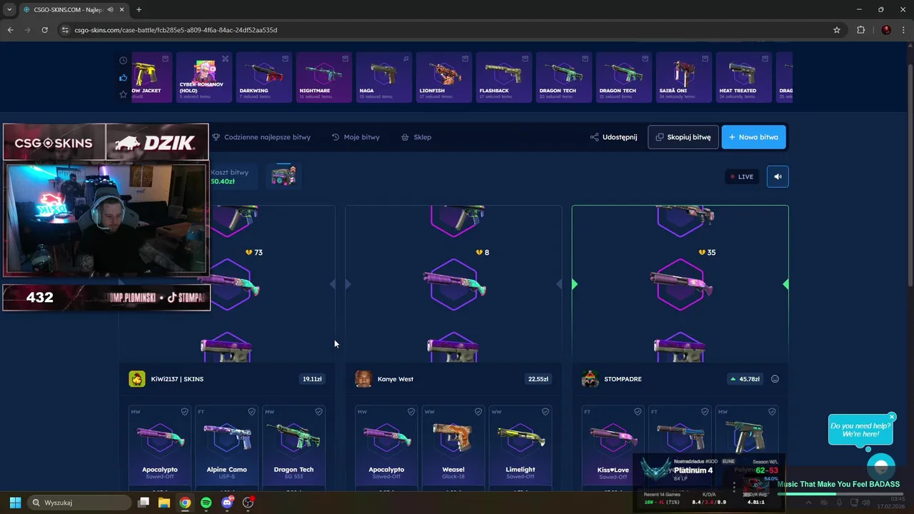The width and height of the screenshot is (914, 514).
Task: Dismiss the "Do you need help?" popup
Action: click(x=892, y=417)
